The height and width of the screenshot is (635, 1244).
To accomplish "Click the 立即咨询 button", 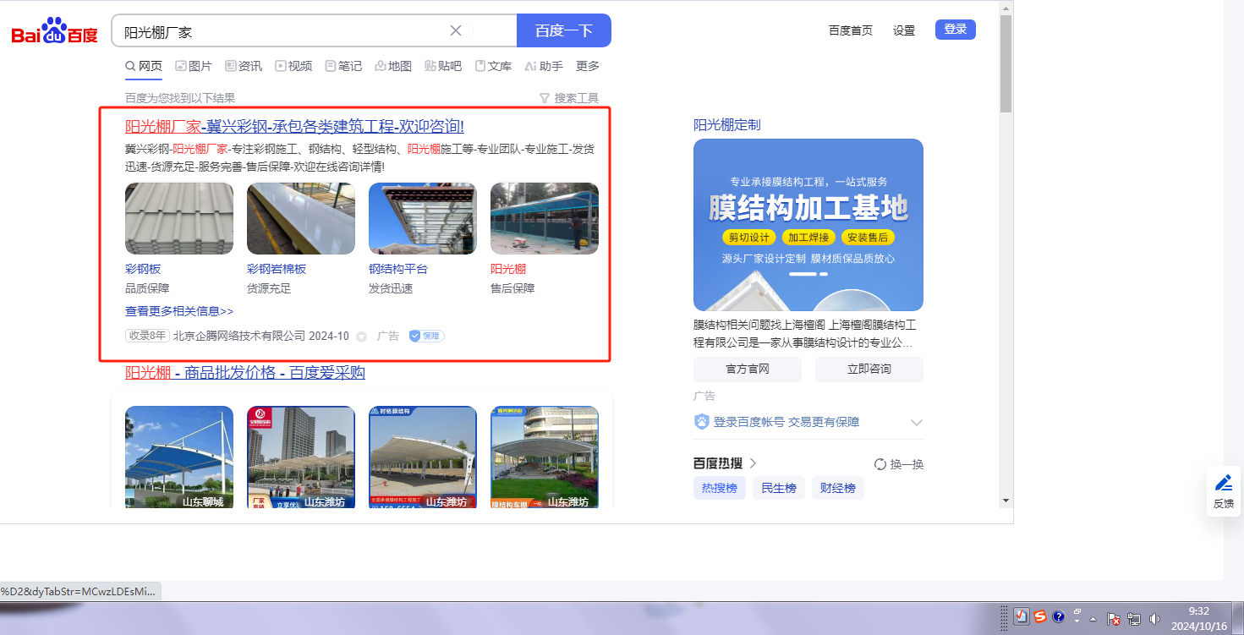I will click(x=869, y=370).
